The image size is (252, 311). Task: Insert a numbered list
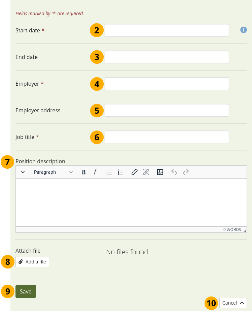[x=120, y=172]
